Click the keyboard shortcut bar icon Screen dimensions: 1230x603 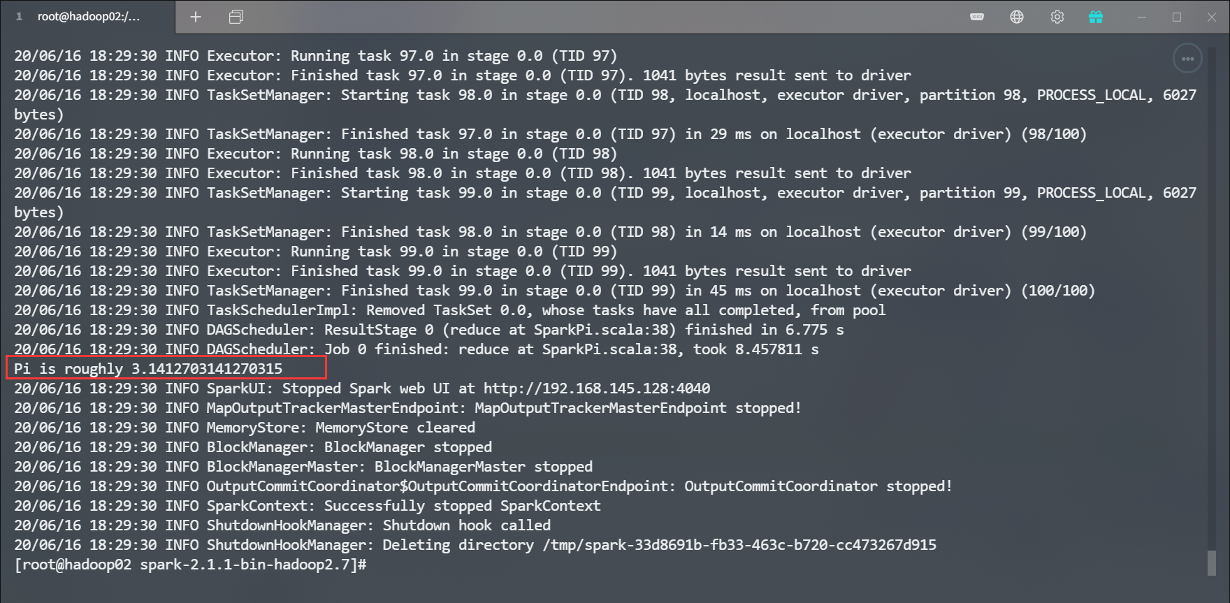(x=977, y=17)
